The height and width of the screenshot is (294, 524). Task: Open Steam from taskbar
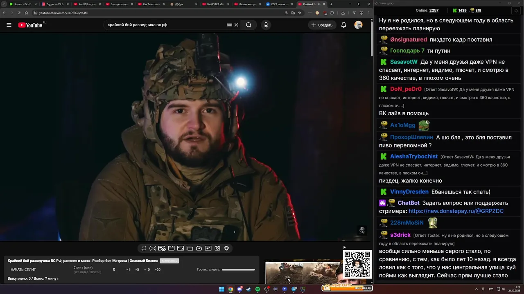pyautogui.click(x=248, y=289)
